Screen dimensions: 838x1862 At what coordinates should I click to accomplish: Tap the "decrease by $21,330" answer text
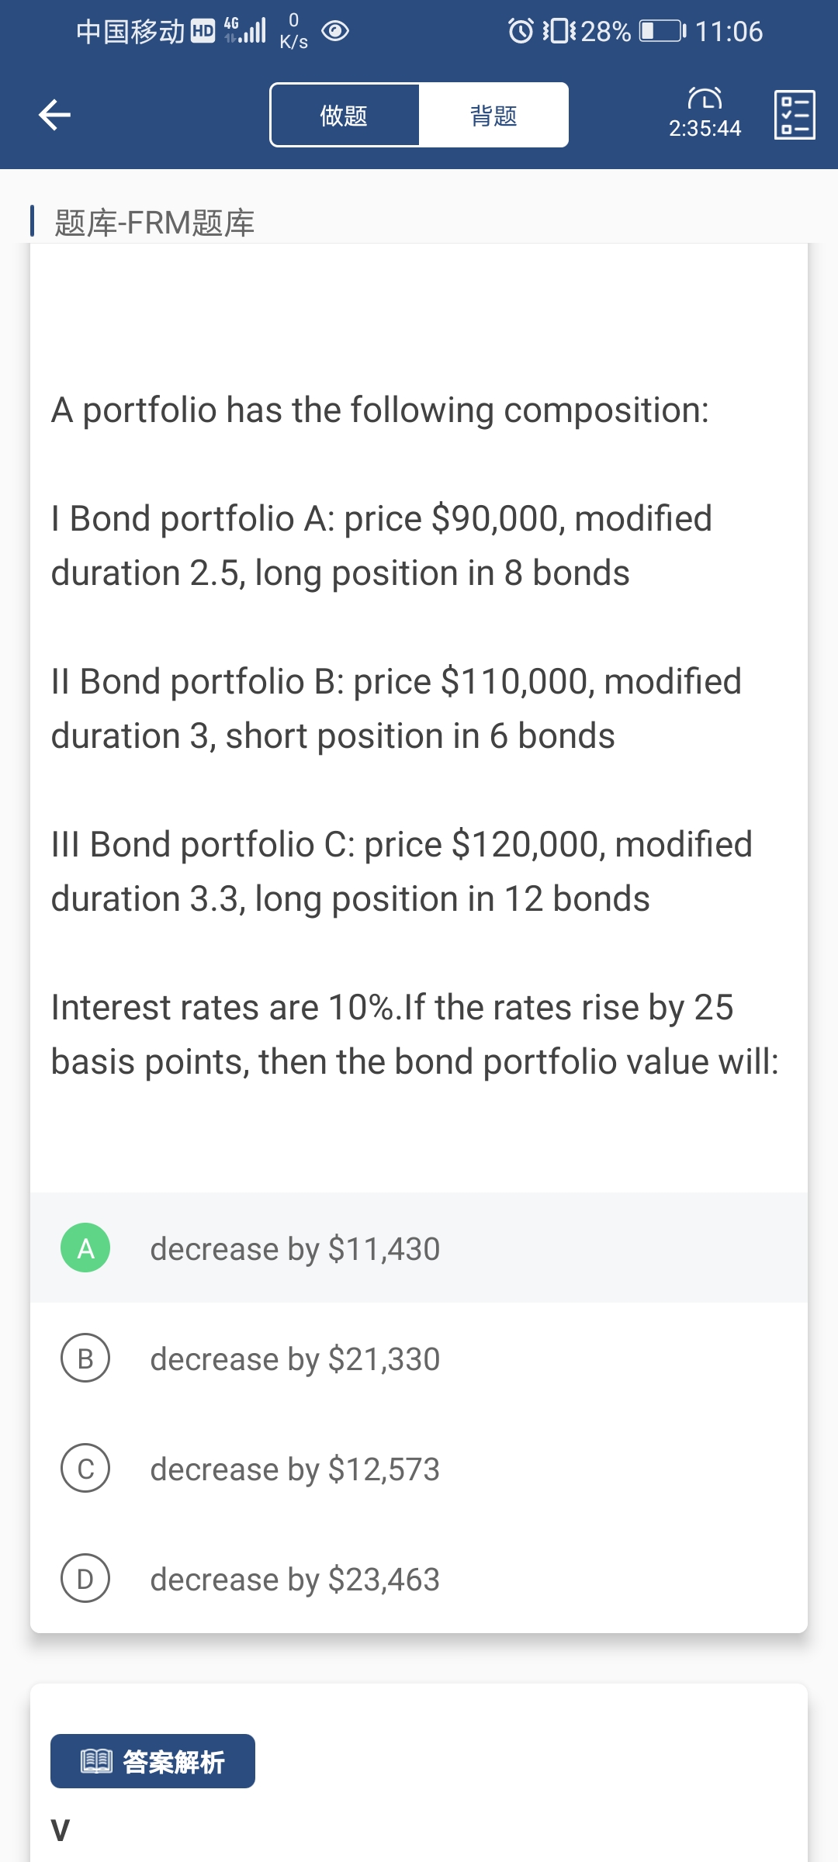click(x=295, y=1359)
